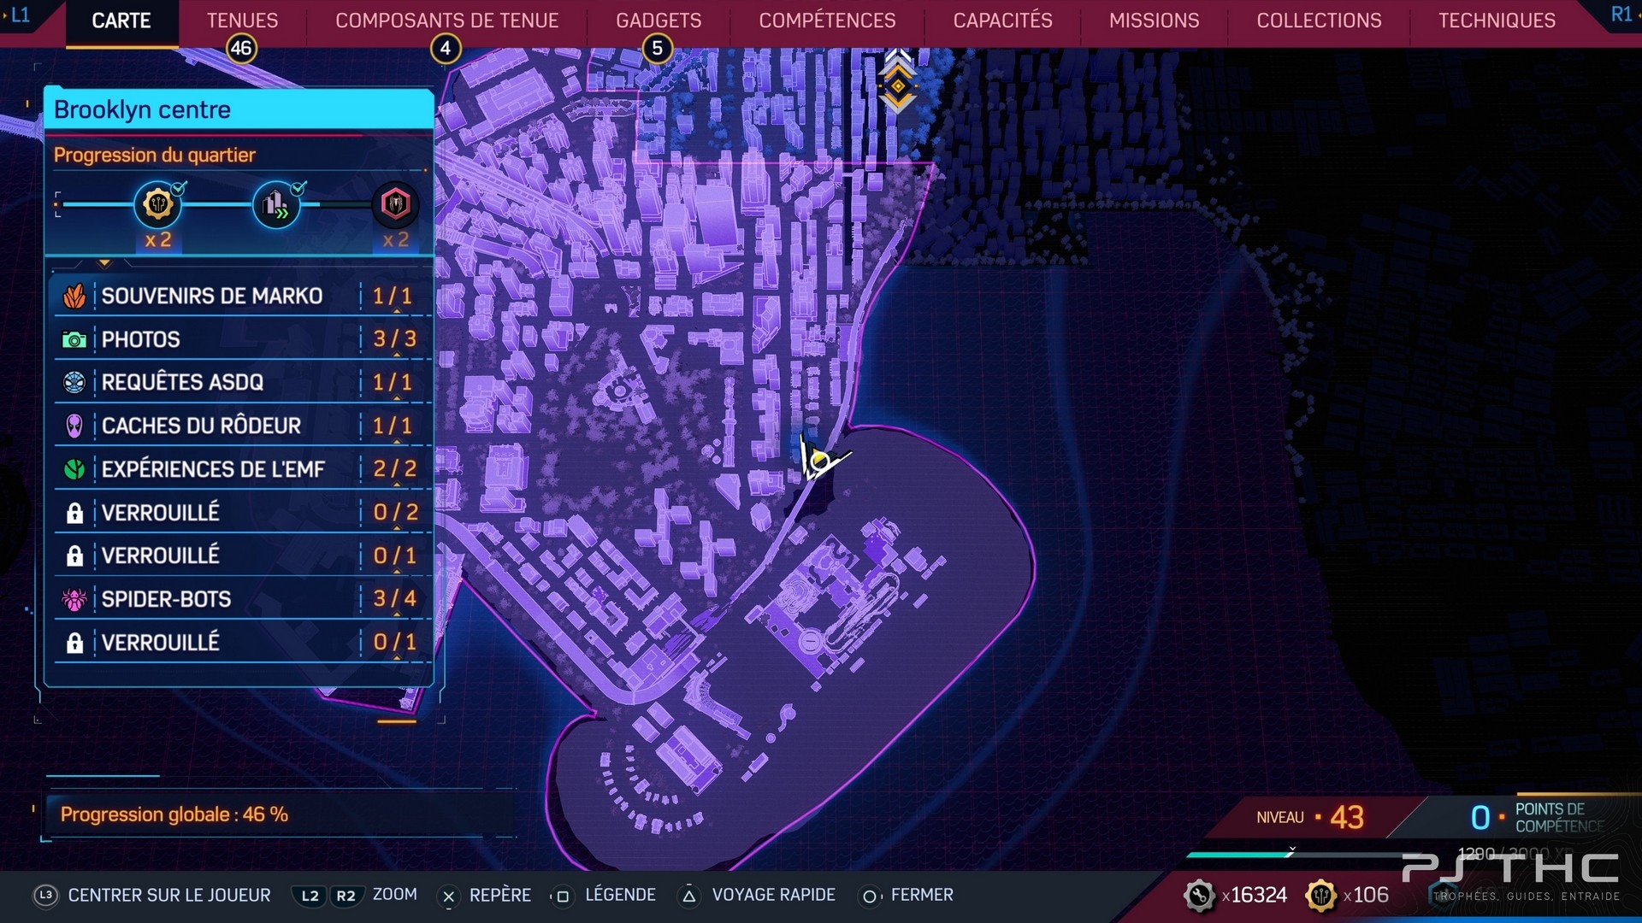Image resolution: width=1642 pixels, height=923 pixels.
Task: Click the 4 badge under COMPOSANTS DE TENUE
Action: point(445,49)
